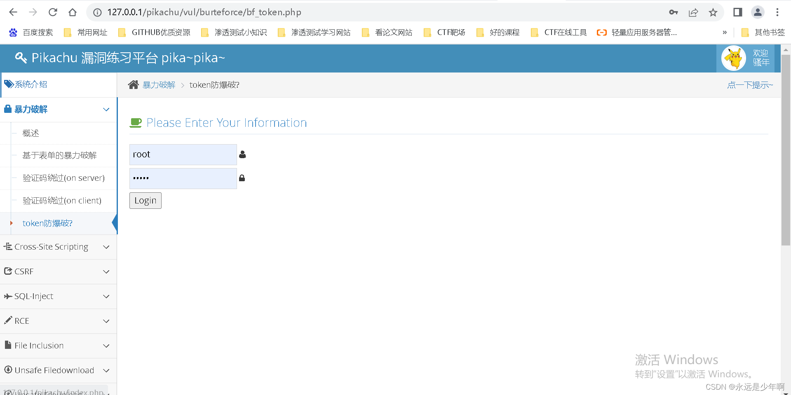Expand the CSRF sidebar section

coord(59,272)
